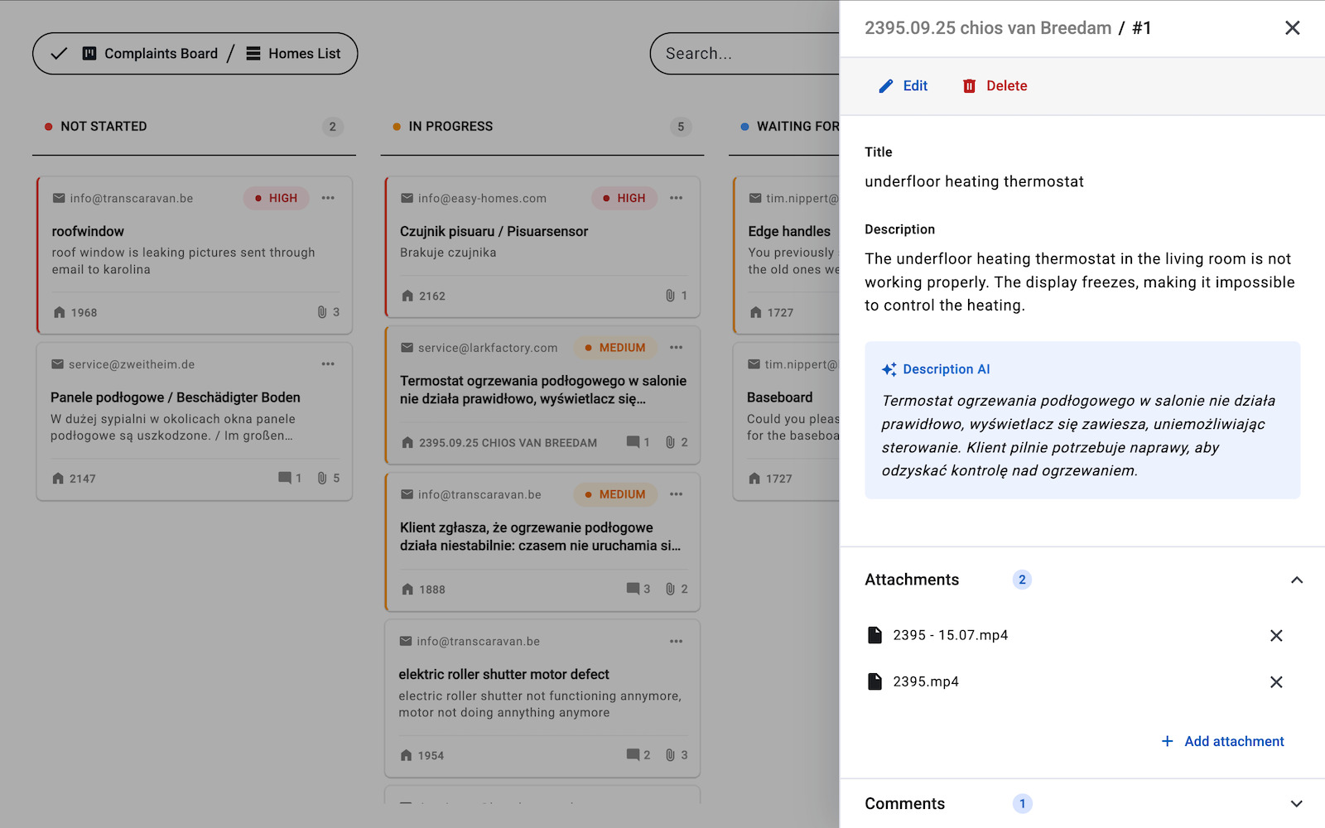This screenshot has width=1325, height=828.
Task: Click Add attachment button
Action: (1222, 741)
